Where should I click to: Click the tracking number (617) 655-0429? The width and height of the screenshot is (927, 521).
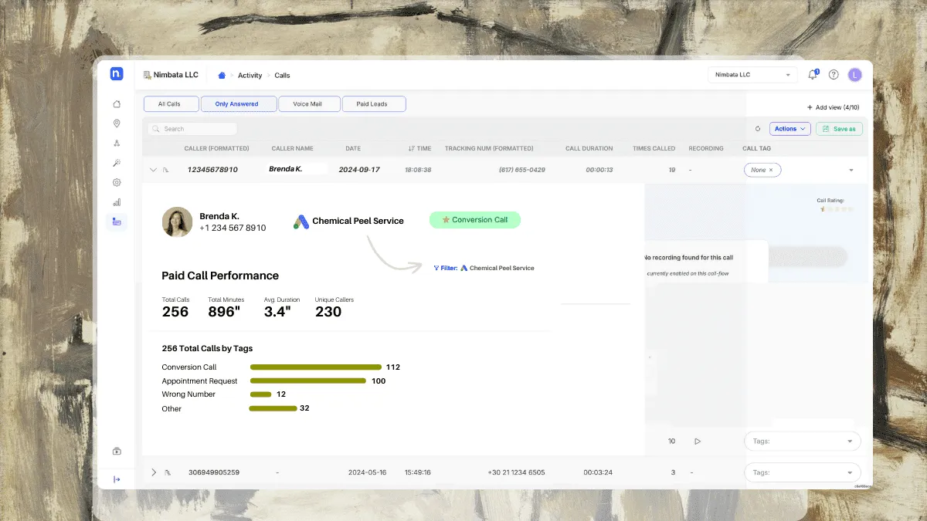(522, 170)
